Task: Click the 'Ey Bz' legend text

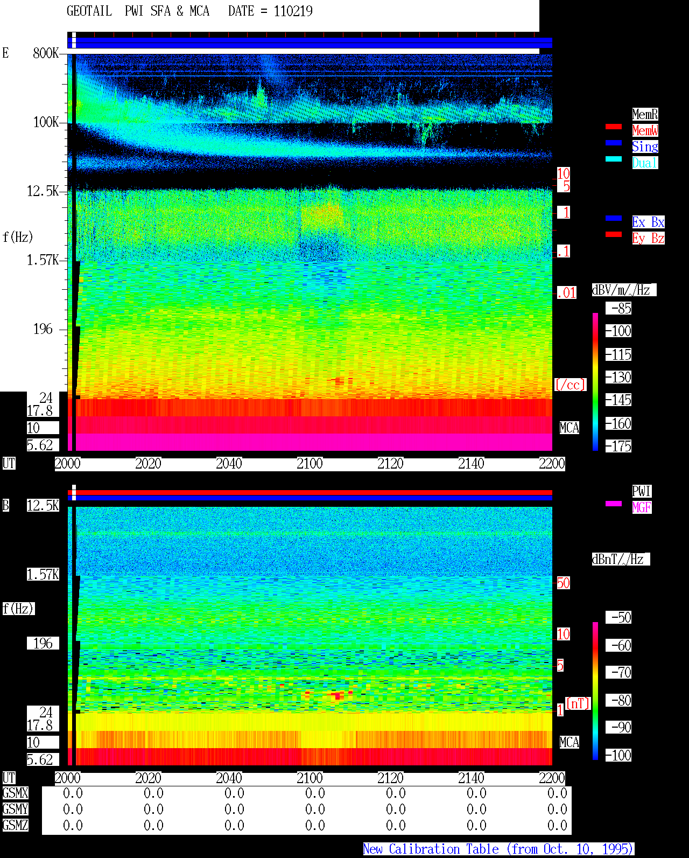Action: tap(648, 238)
